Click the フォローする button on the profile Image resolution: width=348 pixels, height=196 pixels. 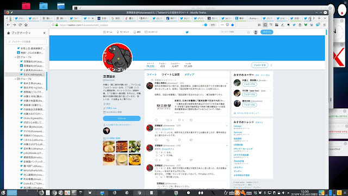[x=259, y=65]
